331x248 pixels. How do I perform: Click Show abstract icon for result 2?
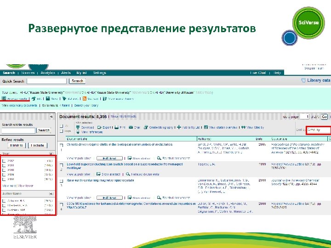[98, 174]
